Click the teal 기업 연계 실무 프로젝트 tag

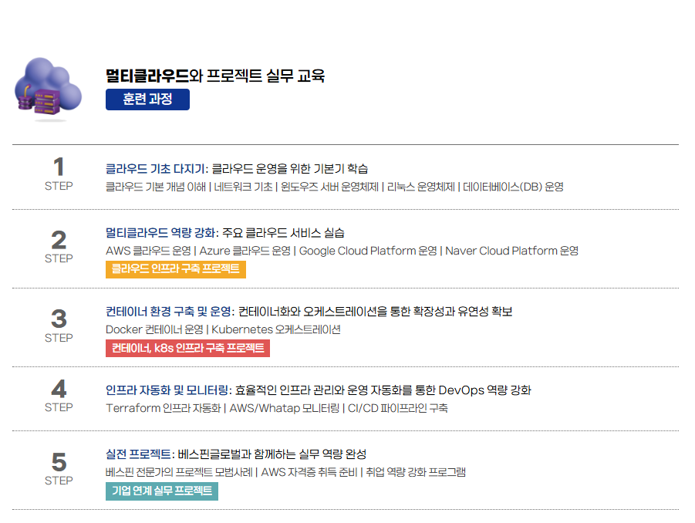162,491
